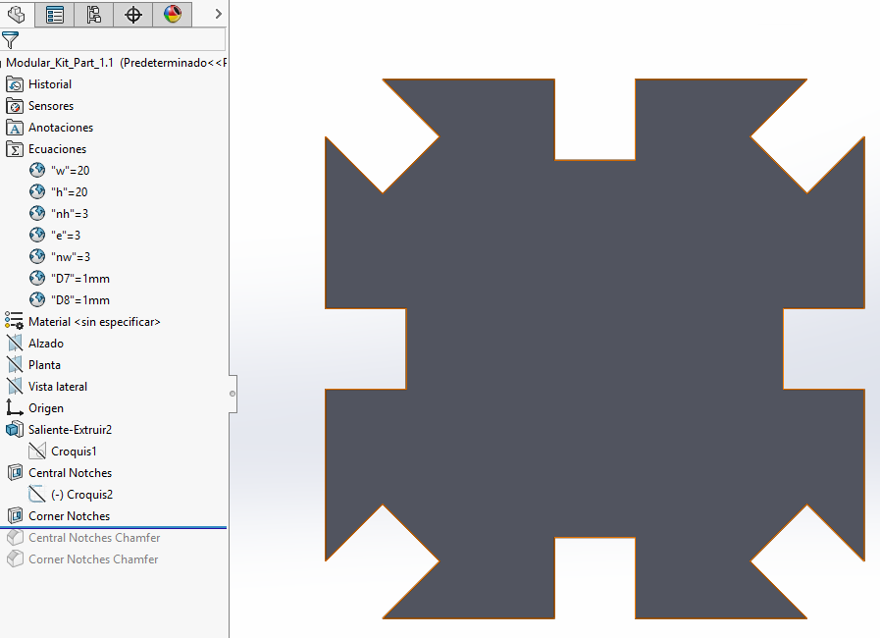Select the Modular_Kit_Part_1.1 root node
The image size is (880, 638).
[116, 63]
